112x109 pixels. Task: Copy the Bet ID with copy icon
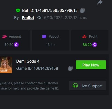point(82,10)
